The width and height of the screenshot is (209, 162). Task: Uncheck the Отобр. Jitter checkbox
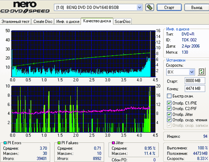click(169, 114)
